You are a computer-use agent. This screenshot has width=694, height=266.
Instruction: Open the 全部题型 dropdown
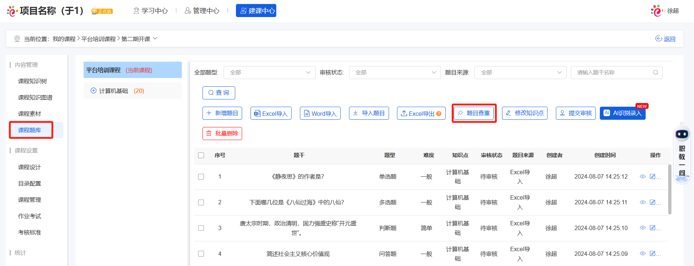(269, 73)
